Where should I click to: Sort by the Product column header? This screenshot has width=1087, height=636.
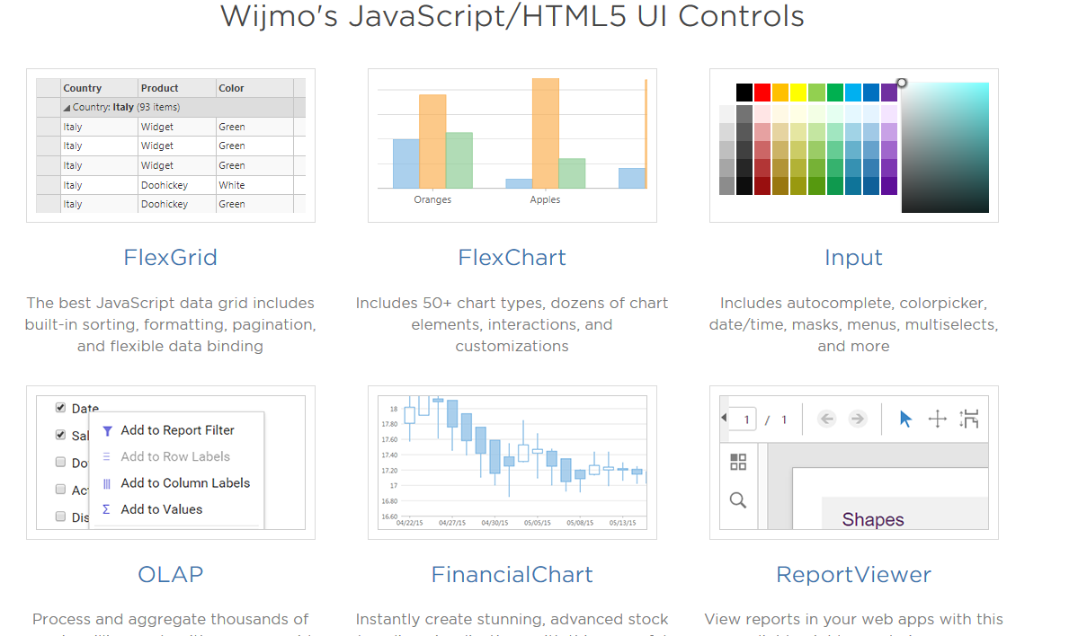[177, 88]
